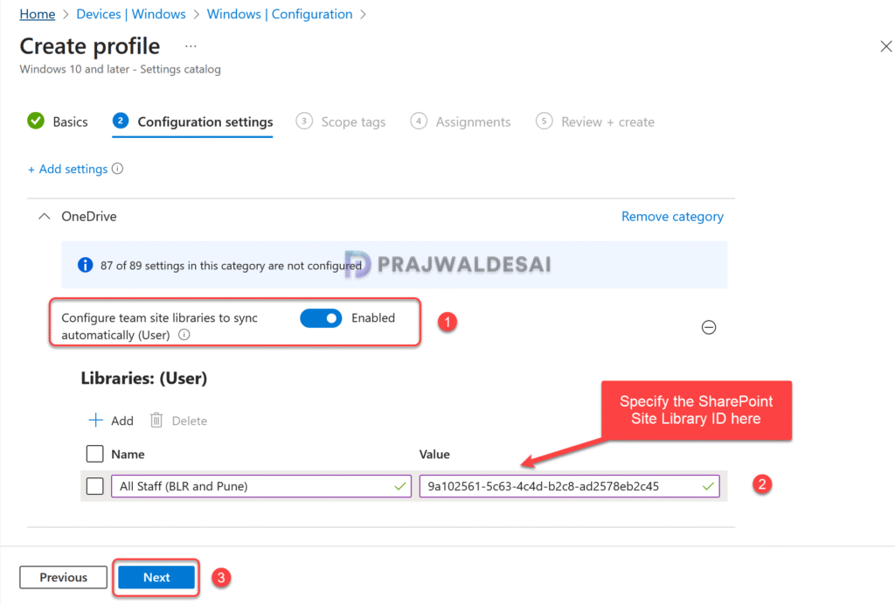The image size is (895, 605).
Task: Click the info icon beside automatically (User)
Action: click(184, 335)
